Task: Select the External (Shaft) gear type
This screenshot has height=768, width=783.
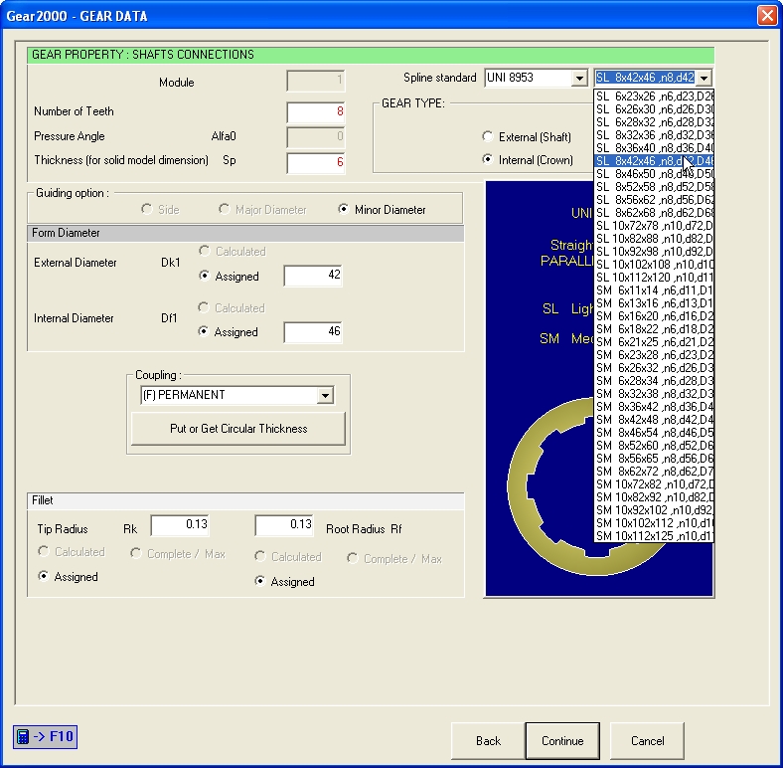Action: point(527,137)
